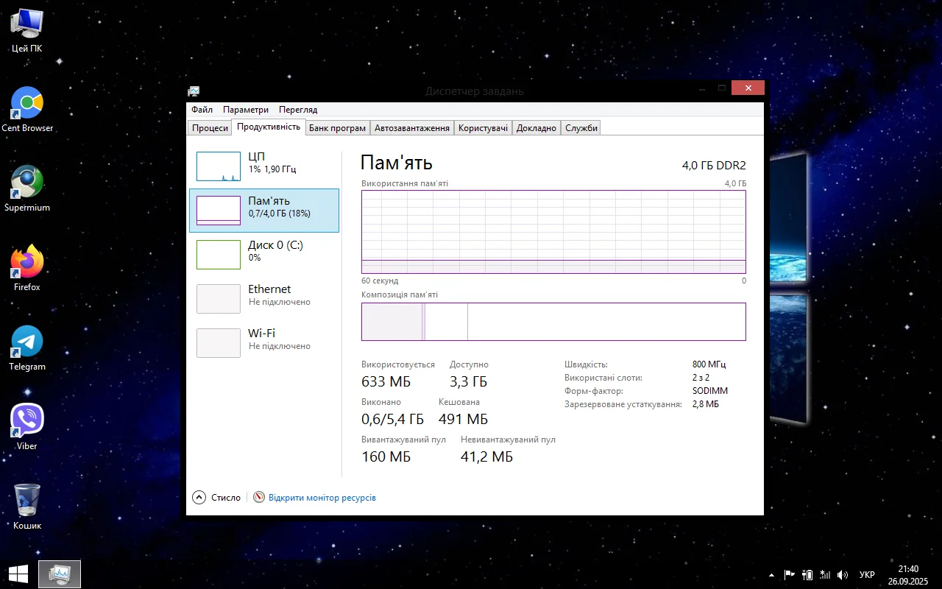Click the Task Manager taskbar button
Image resolution: width=942 pixels, height=589 pixels.
click(x=59, y=574)
